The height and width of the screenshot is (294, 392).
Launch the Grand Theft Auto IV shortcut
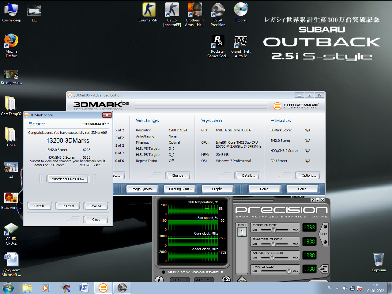tap(241, 46)
